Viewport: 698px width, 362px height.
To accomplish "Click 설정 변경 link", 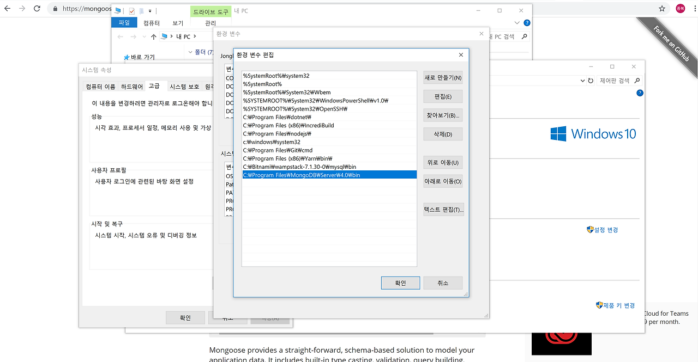I will click(605, 230).
